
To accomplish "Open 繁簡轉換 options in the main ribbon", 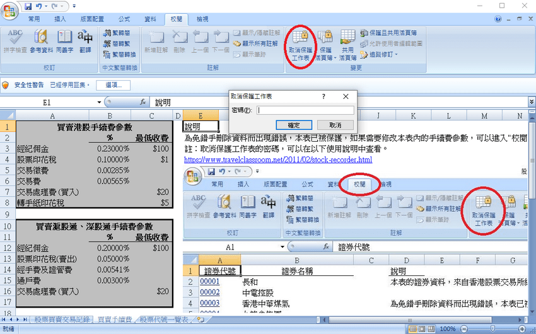I will click(120, 54).
